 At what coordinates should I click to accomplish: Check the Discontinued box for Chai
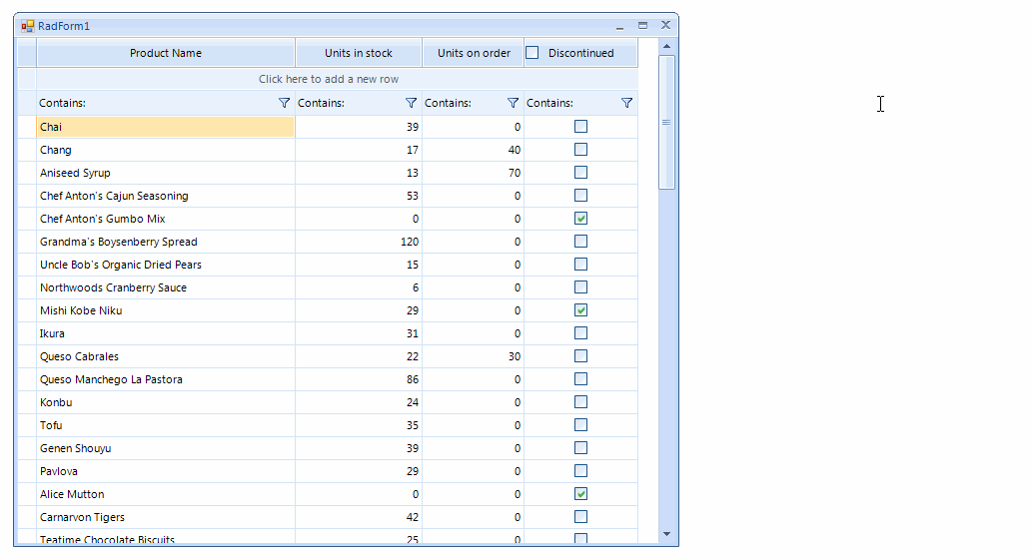pyautogui.click(x=580, y=126)
